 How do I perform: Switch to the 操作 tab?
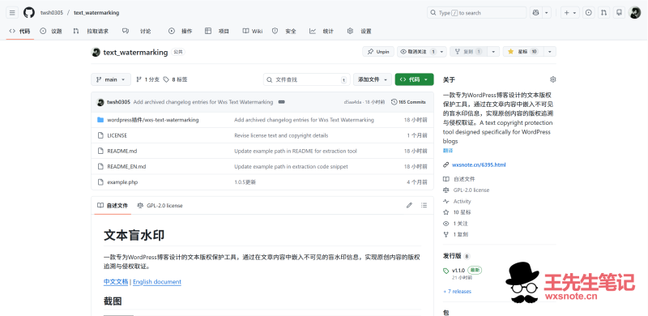(x=180, y=31)
